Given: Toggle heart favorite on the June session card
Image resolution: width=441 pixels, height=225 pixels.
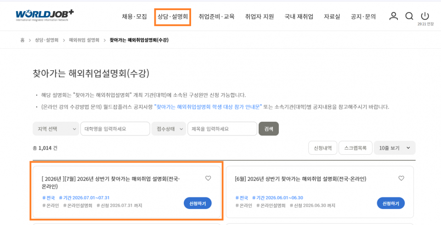Looking at the screenshot, I should click(x=401, y=178).
